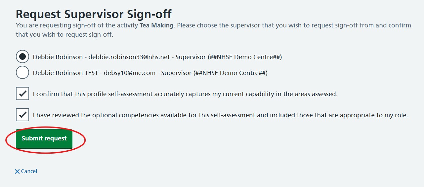The height and width of the screenshot is (187, 424).
Task: Click the 'I confirm that this profile' label text
Action: click(x=185, y=94)
